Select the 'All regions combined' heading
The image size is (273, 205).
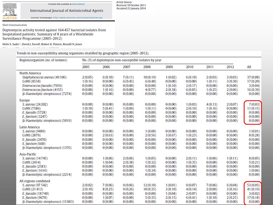(35, 181)
